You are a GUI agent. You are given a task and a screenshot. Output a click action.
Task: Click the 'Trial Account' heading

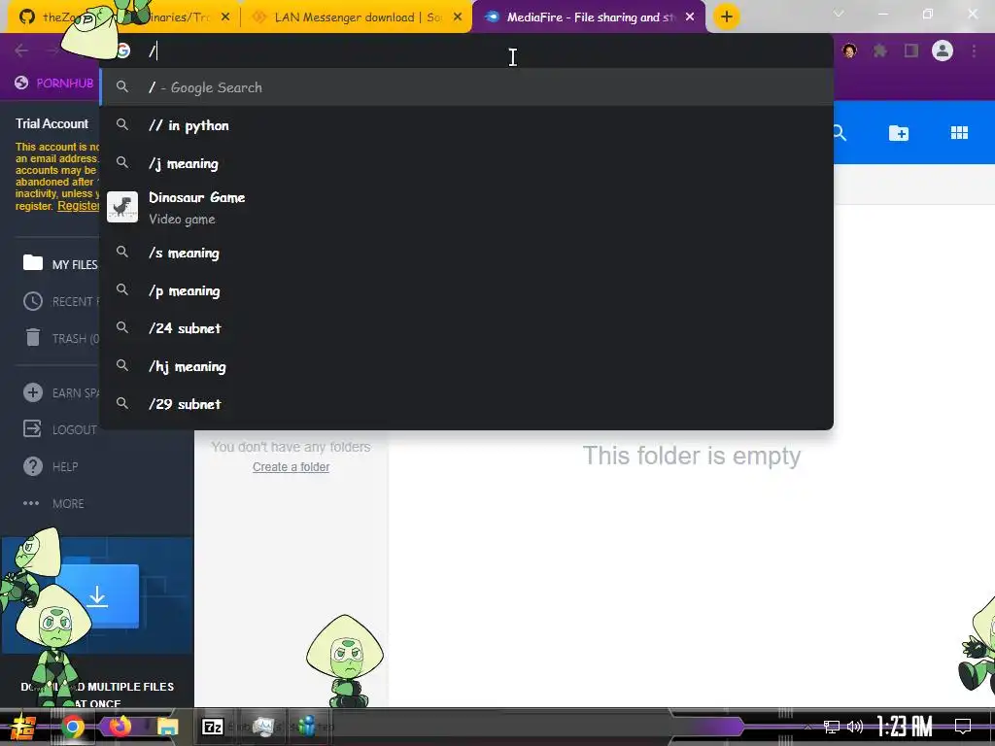tap(52, 123)
